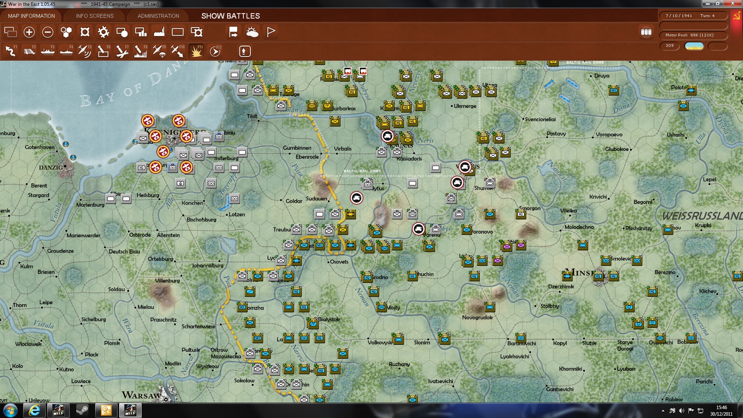Image resolution: width=743 pixels, height=418 pixels.
Task: Click the HQ unit counter at Minsk
Action: coord(599,276)
